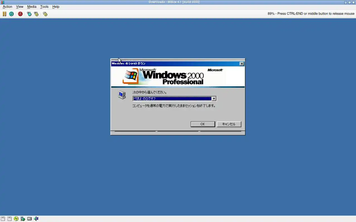This screenshot has width=356, height=222.
Task: Click the speaker sound status icon
Action: pyautogui.click(x=36, y=219)
